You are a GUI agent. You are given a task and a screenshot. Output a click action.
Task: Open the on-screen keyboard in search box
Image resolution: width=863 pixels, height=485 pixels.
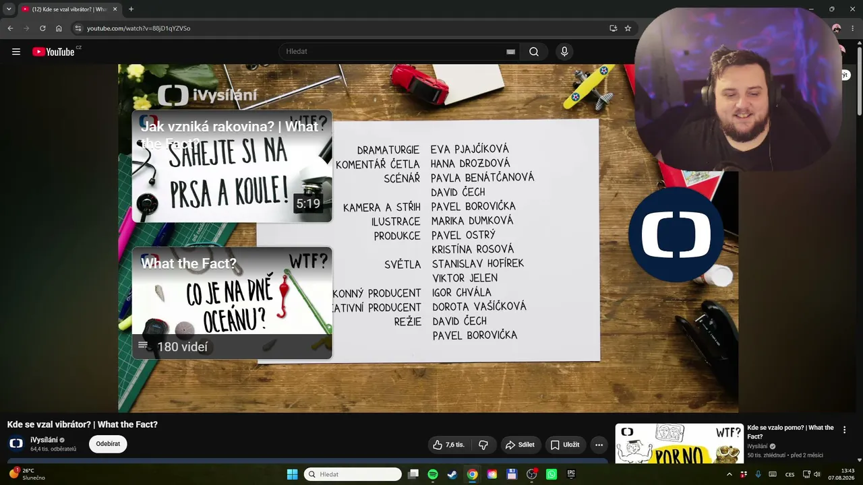pos(510,52)
